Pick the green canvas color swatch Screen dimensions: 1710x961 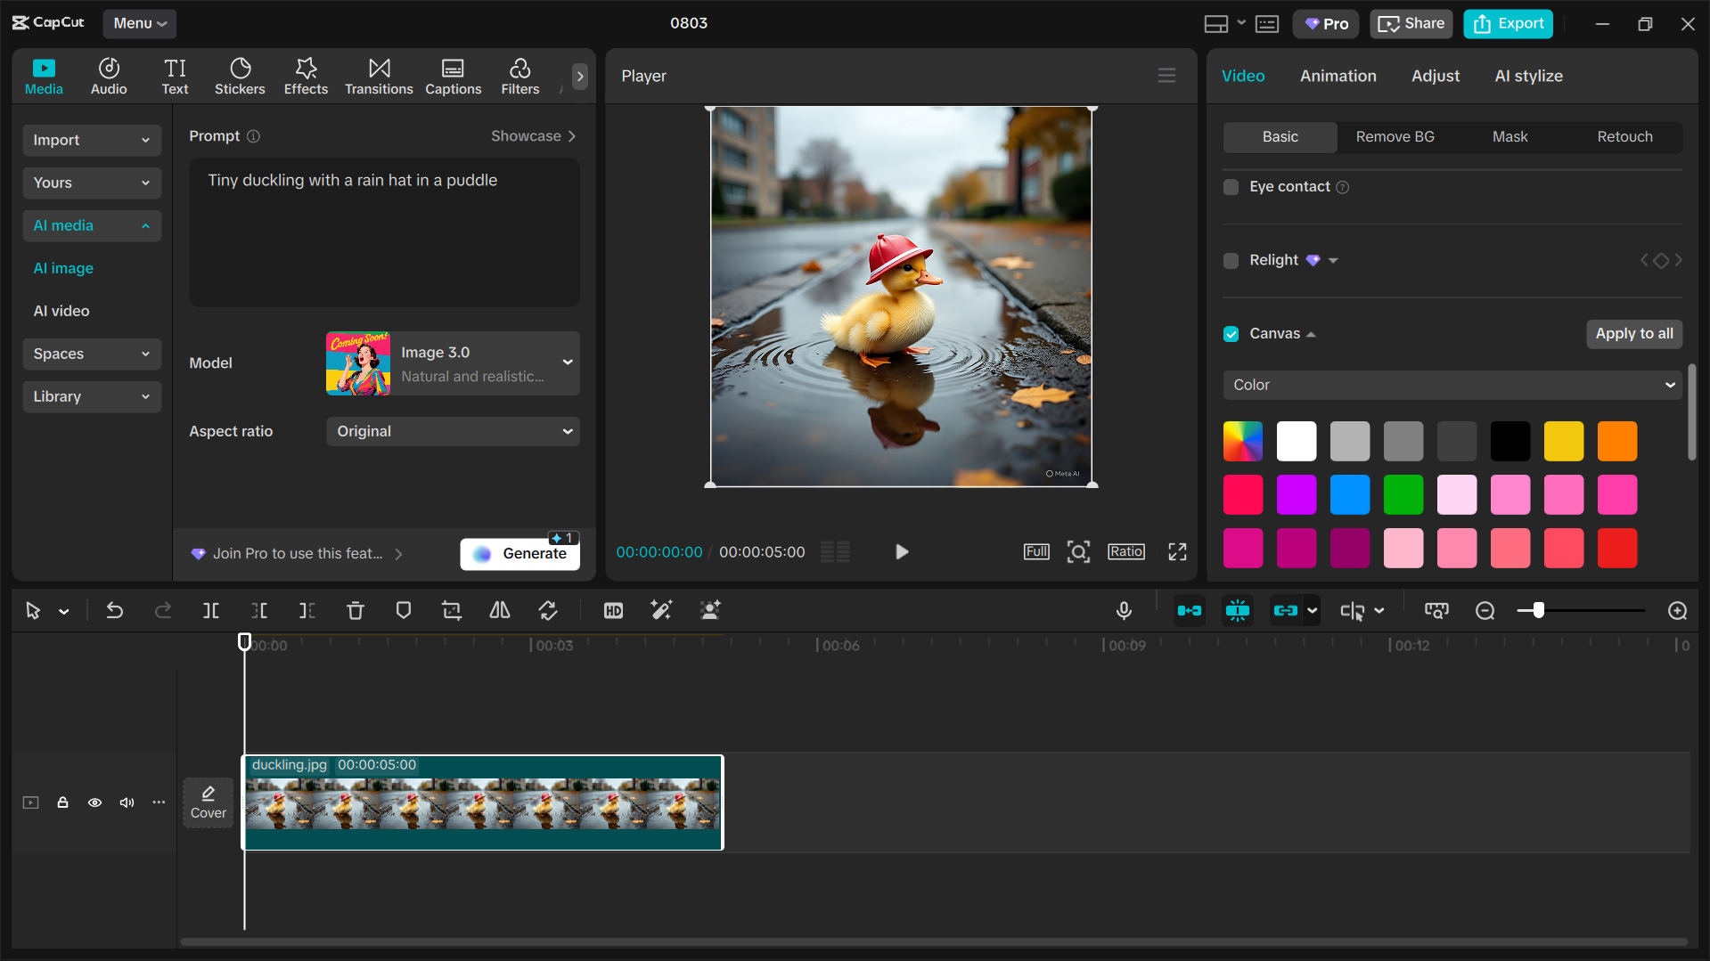(1403, 494)
